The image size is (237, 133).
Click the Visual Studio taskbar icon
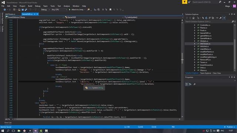click(x=36, y=131)
